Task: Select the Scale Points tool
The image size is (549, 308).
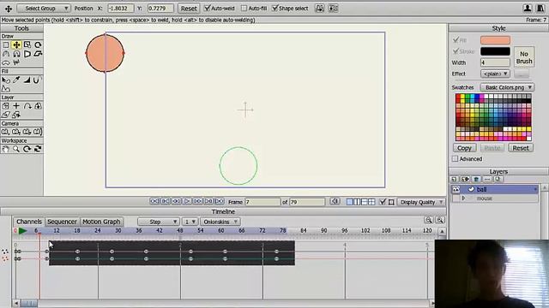Action: click(x=27, y=45)
